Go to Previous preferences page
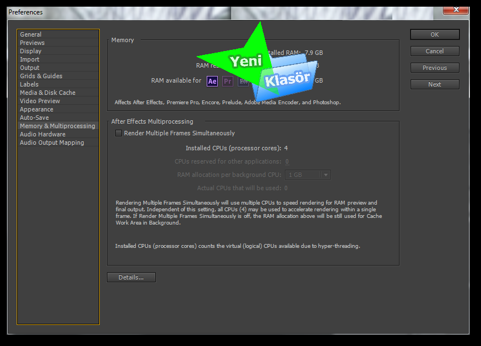The image size is (481, 346). click(x=434, y=68)
